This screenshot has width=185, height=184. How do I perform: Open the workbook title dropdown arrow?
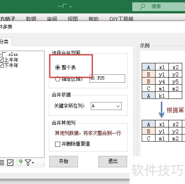click(71, 7)
